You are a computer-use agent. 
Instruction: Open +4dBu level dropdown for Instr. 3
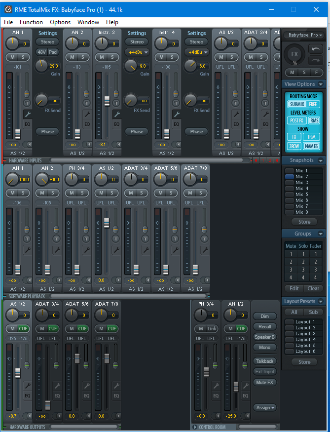137,52
